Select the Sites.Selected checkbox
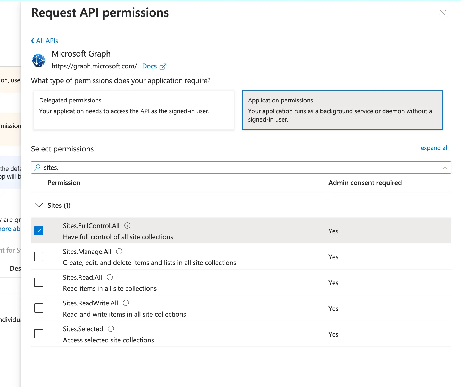The image size is (461, 387). [x=39, y=334]
